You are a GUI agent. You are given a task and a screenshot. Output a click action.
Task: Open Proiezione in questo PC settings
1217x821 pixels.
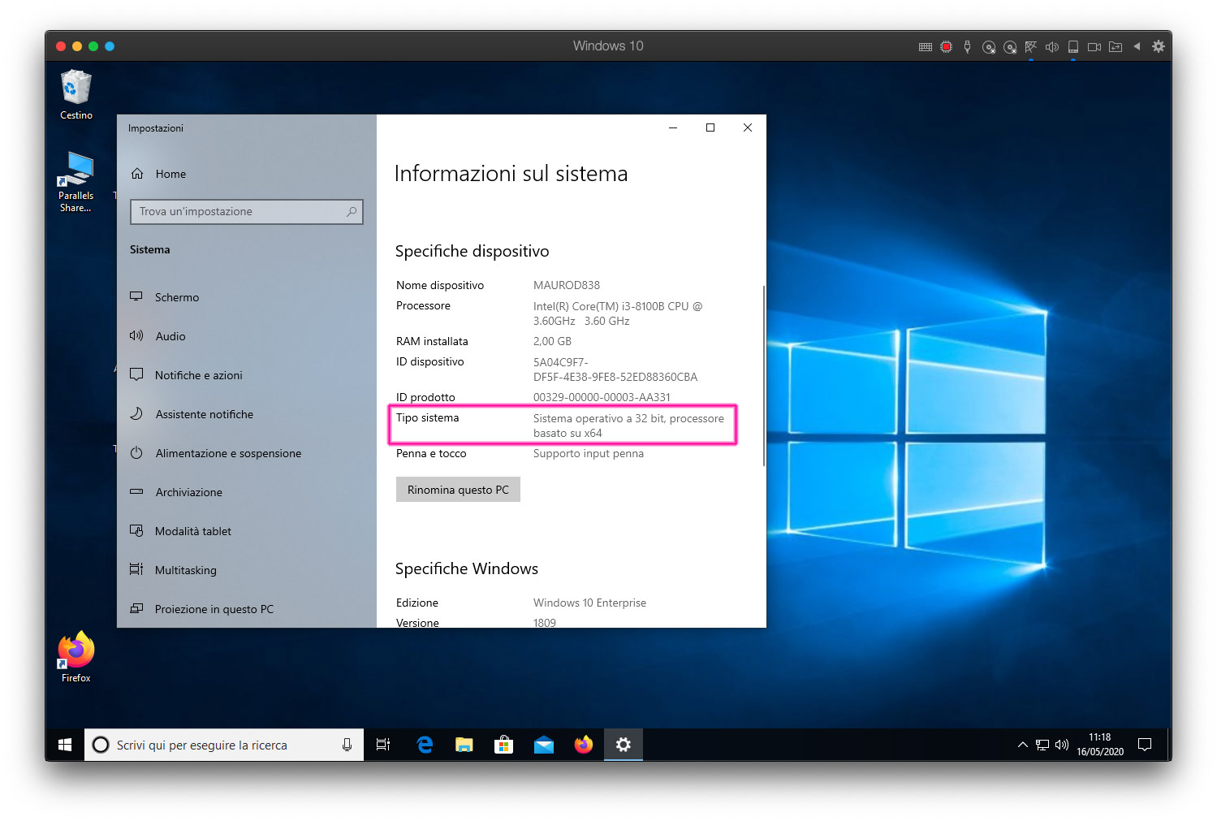(x=247, y=609)
